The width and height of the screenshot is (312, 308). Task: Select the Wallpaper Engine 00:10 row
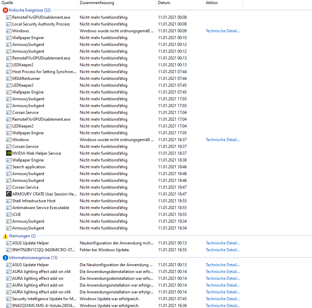point(124,38)
